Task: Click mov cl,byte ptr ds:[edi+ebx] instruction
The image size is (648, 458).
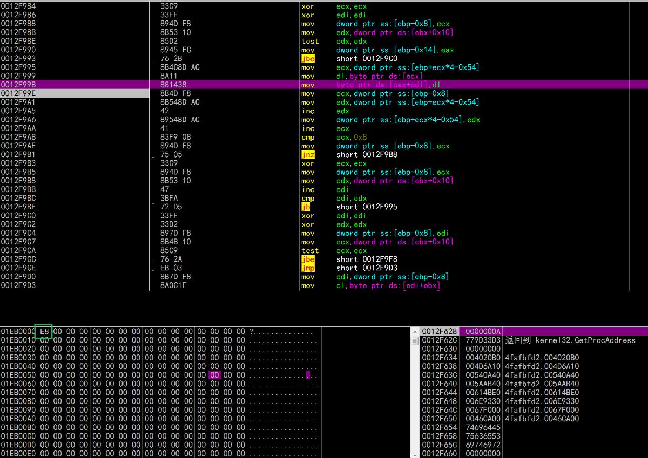Action: pos(370,285)
